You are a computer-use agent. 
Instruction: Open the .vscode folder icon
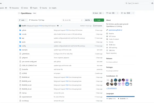click(x=20, y=34)
